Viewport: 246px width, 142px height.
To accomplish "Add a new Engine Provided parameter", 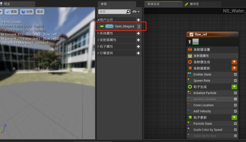I will click(x=138, y=53).
